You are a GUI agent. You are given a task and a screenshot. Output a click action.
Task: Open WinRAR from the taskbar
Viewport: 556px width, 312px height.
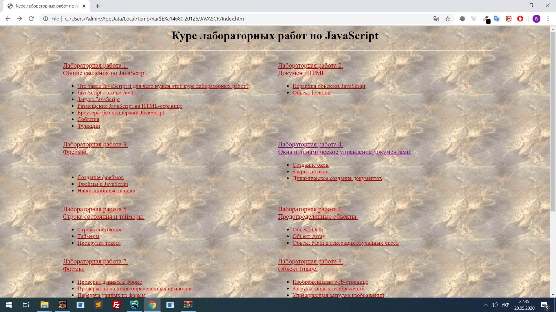188,305
